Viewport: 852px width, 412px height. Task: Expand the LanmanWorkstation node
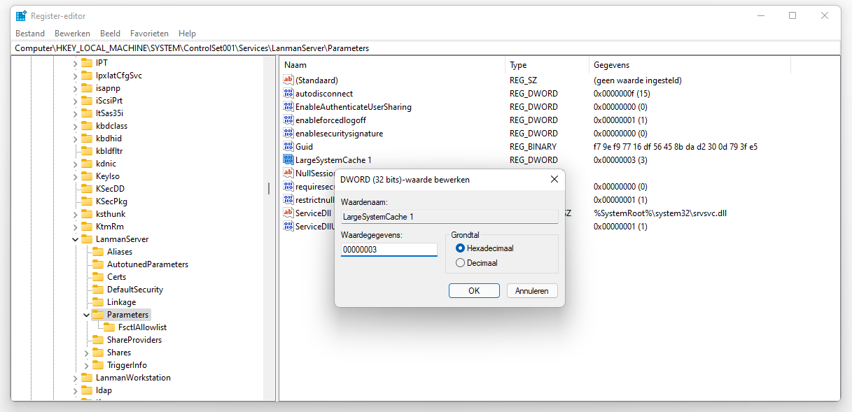pos(75,377)
